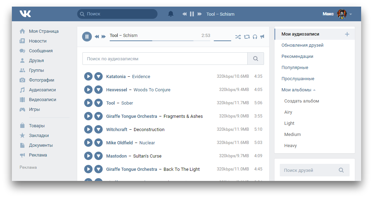Screen dimensions: 373x198
Task: Skip to next track in header player
Action: click(x=200, y=14)
